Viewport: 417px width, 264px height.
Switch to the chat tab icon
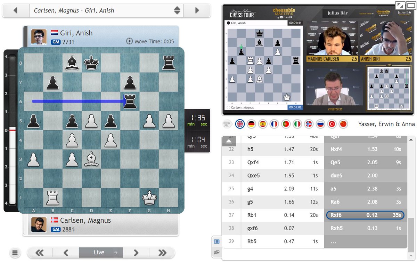(x=216, y=253)
